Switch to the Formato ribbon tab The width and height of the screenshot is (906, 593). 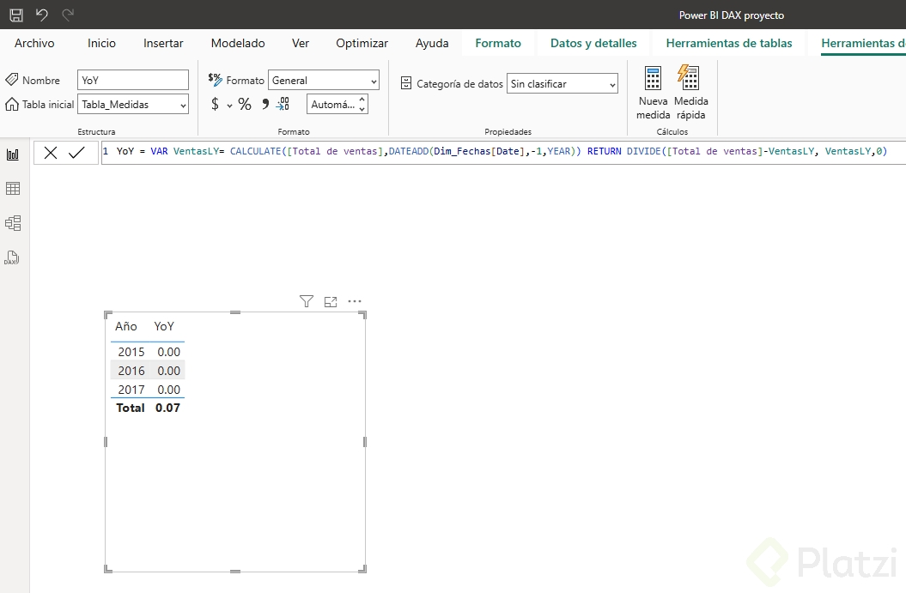[x=498, y=43]
